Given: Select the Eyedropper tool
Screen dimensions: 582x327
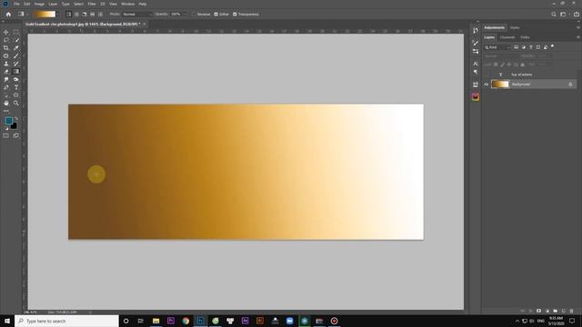Looking at the screenshot, I should click(x=16, y=48).
